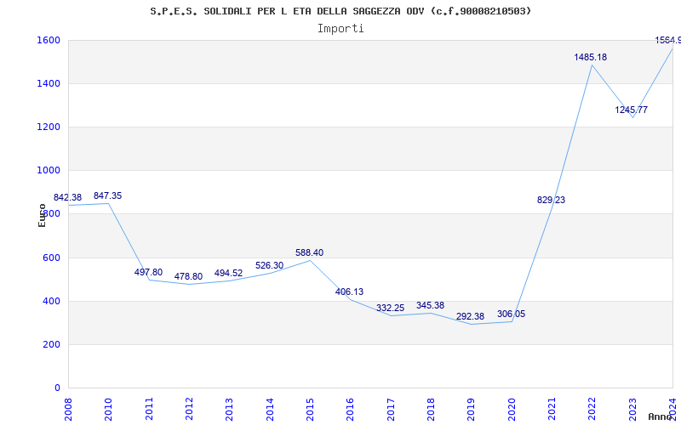
Task: Click the 2019 year label
Action: point(472,410)
